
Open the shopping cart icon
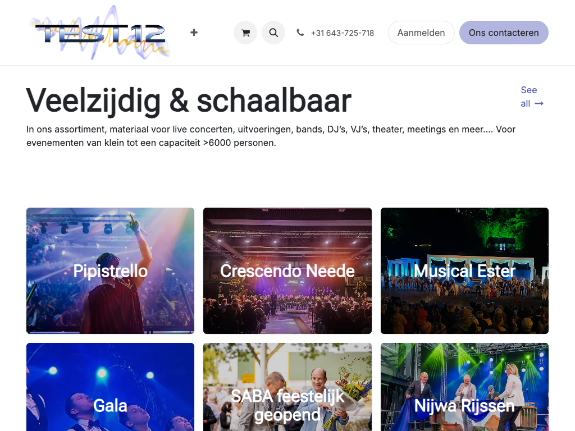click(245, 33)
